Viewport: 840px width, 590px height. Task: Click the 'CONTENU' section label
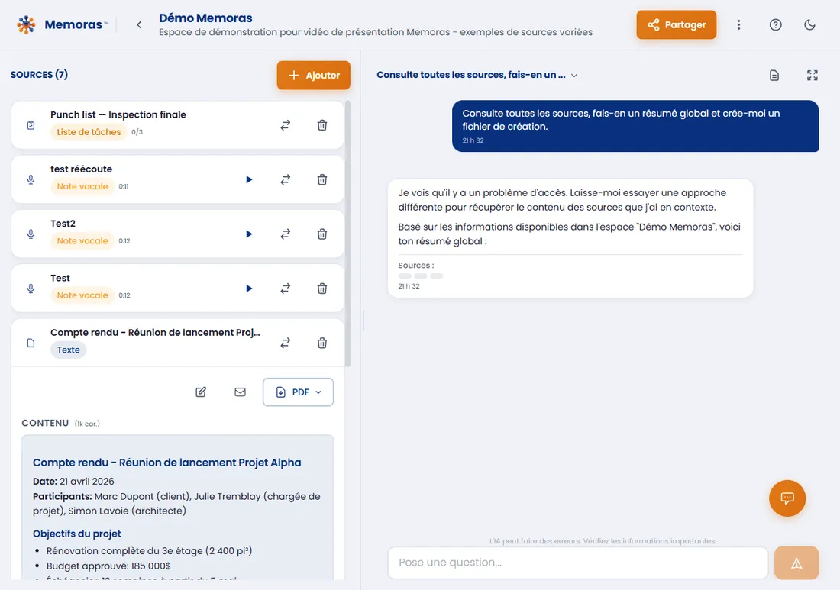pyautogui.click(x=45, y=423)
